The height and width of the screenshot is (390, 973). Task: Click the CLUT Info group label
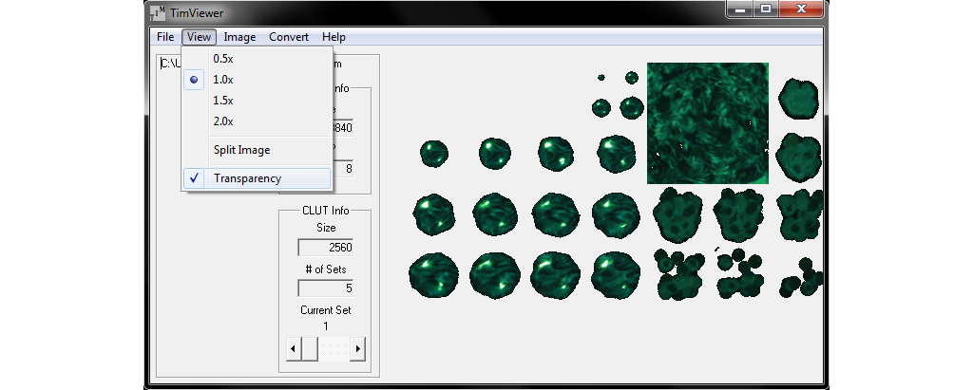[326, 211]
